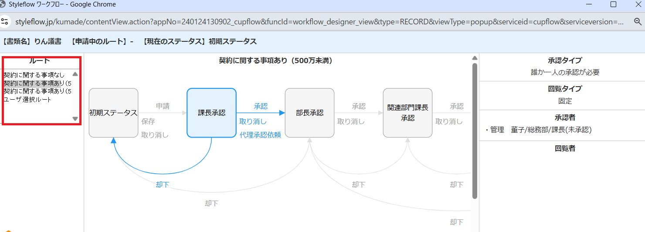Image resolution: width=645 pixels, height=232 pixels.
Task: Click the blue 取り消し label
Action: (253, 121)
